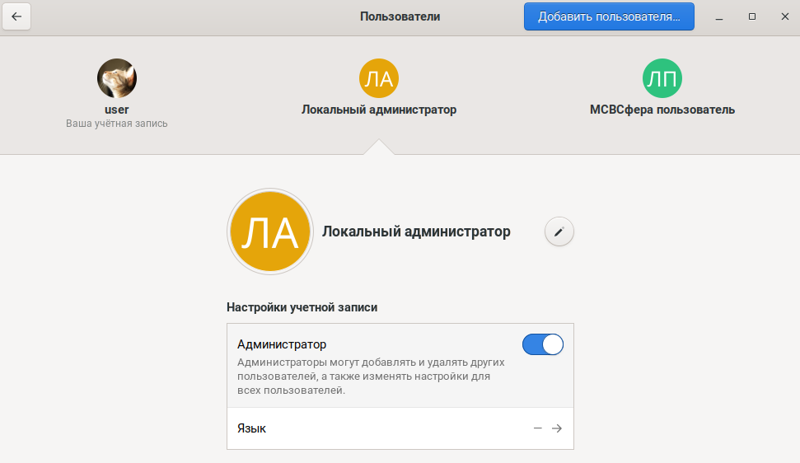The height and width of the screenshot is (463, 800).
Task: Close the Пользователи window
Action: [784, 16]
